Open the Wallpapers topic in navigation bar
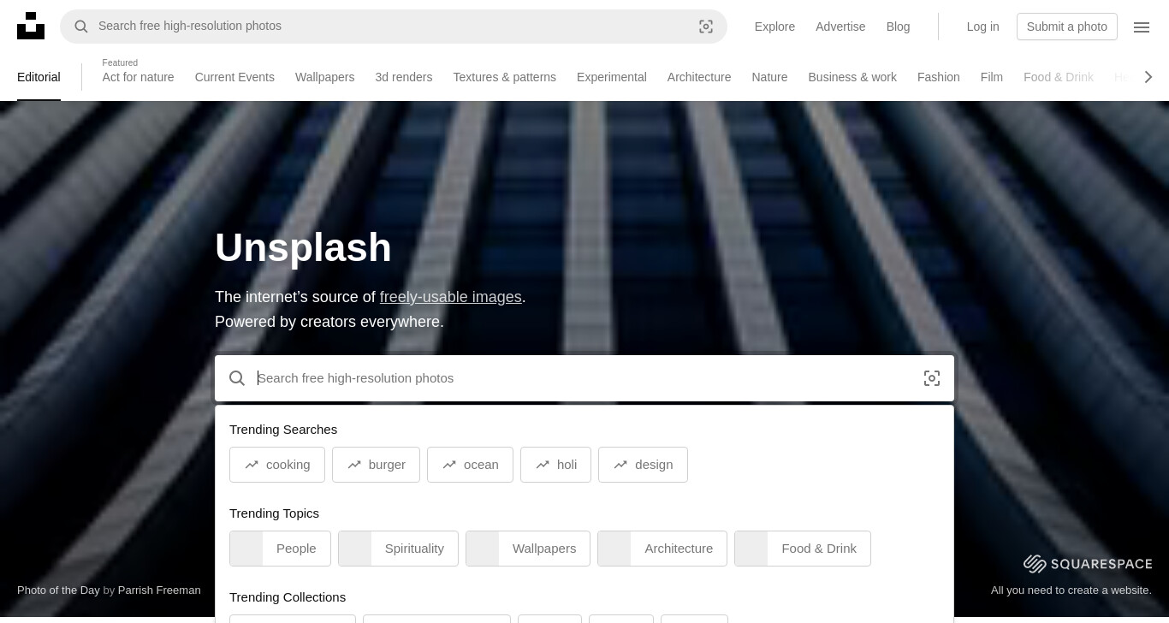 click(x=324, y=77)
